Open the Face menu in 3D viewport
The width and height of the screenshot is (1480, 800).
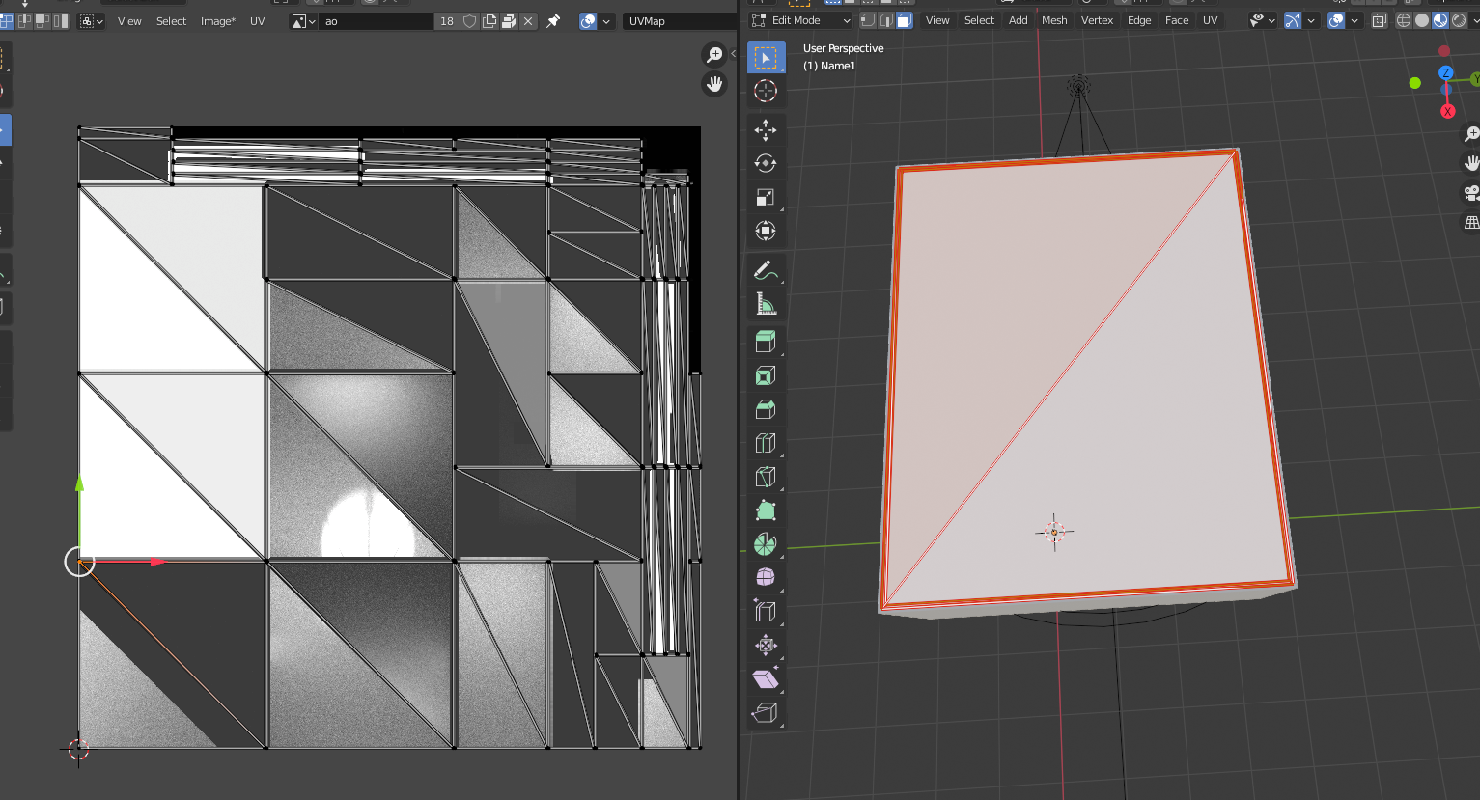(x=1177, y=20)
